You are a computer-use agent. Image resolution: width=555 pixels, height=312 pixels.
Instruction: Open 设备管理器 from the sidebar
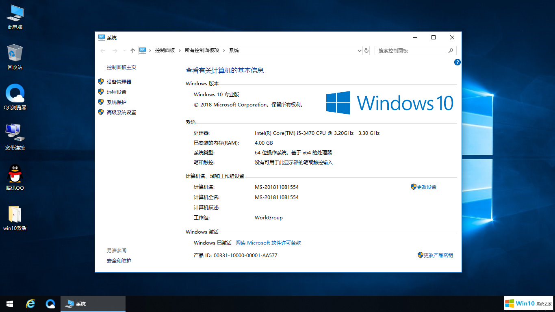119,82
